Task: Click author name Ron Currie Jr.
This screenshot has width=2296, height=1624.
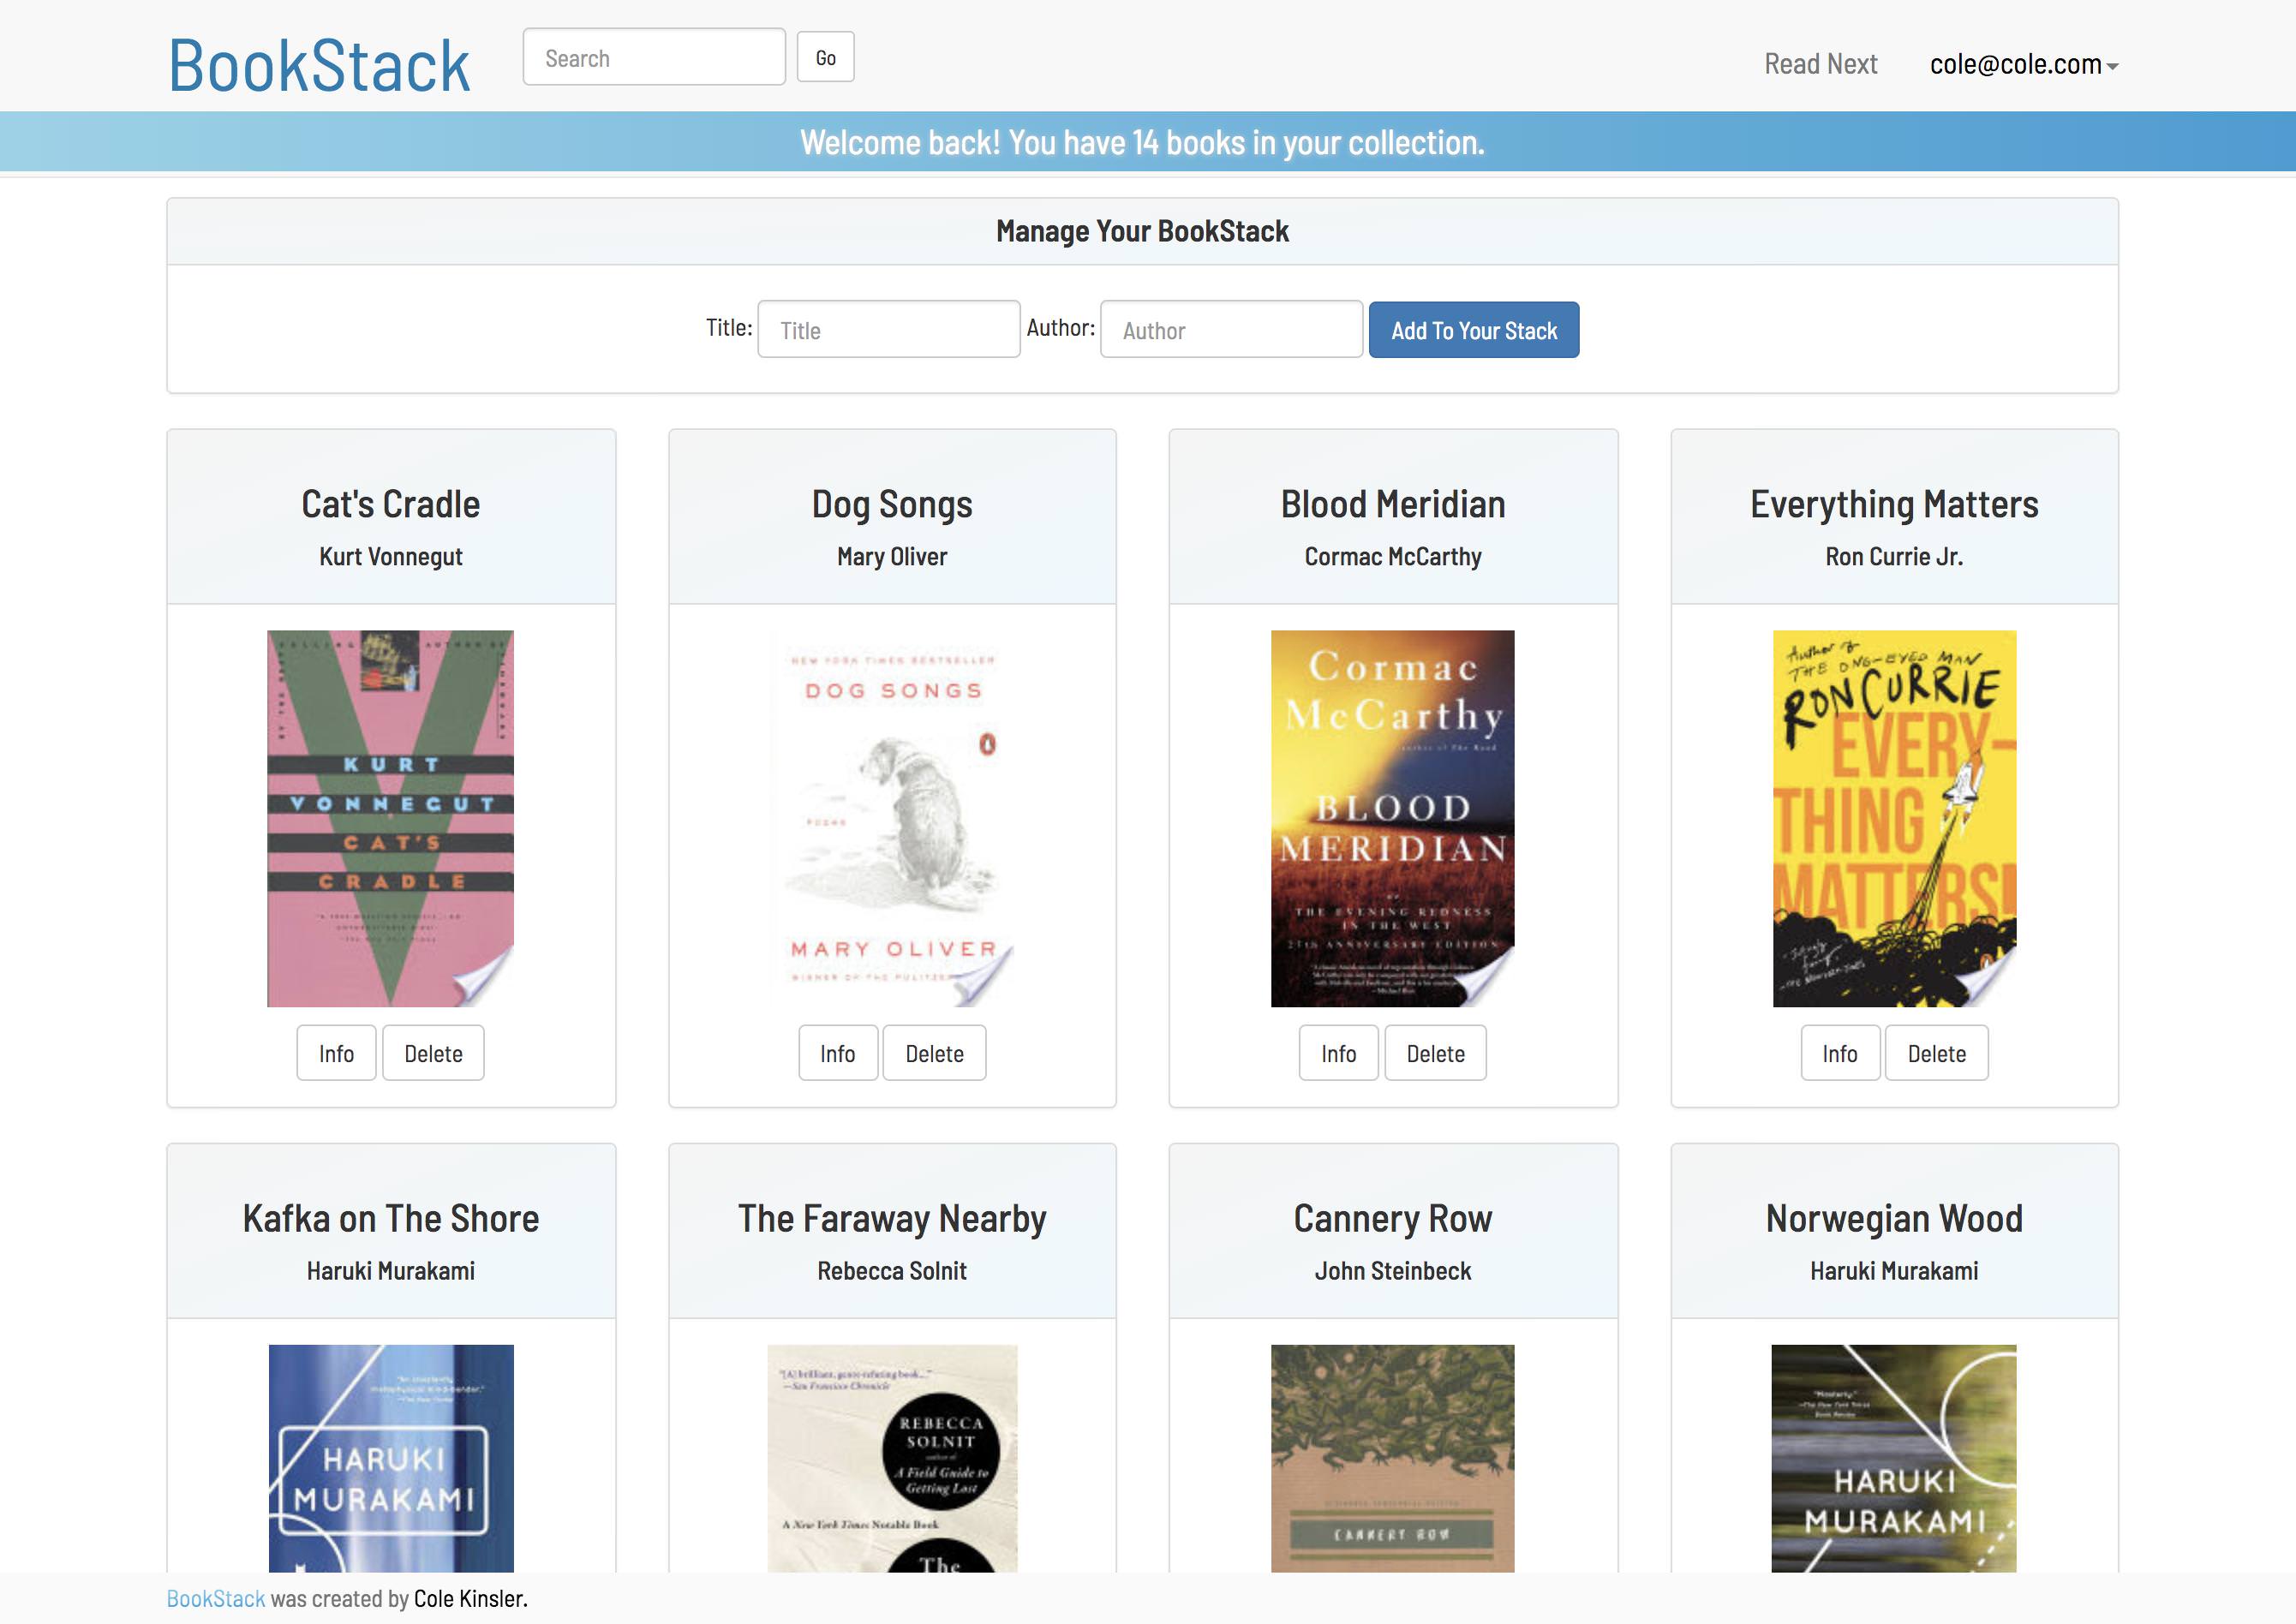Action: 1894,556
